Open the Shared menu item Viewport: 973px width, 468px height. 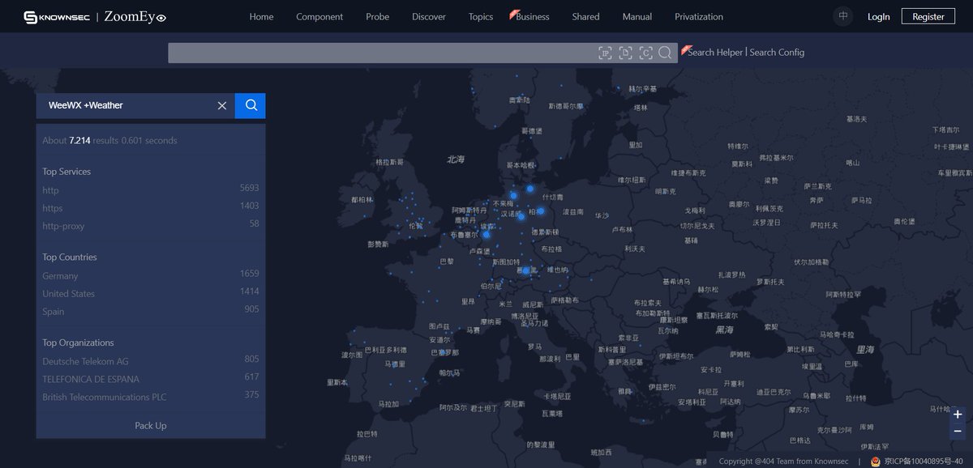click(585, 16)
